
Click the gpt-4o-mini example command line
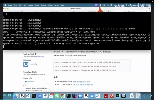(x=87, y=62)
